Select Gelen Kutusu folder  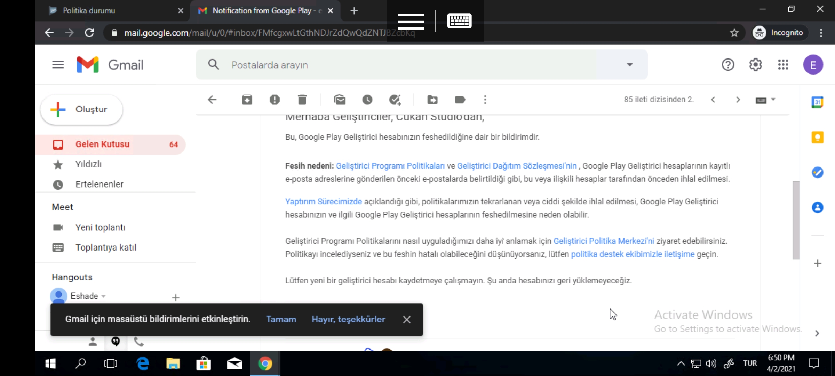(111, 144)
